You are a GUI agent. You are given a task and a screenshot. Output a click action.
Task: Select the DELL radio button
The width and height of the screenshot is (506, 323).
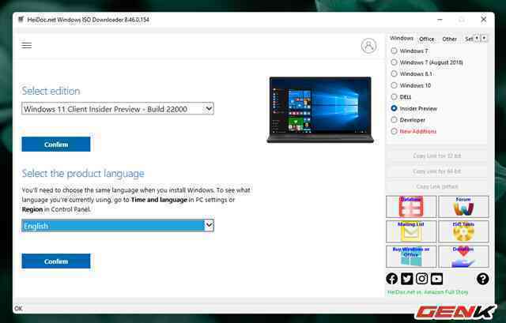(x=394, y=96)
